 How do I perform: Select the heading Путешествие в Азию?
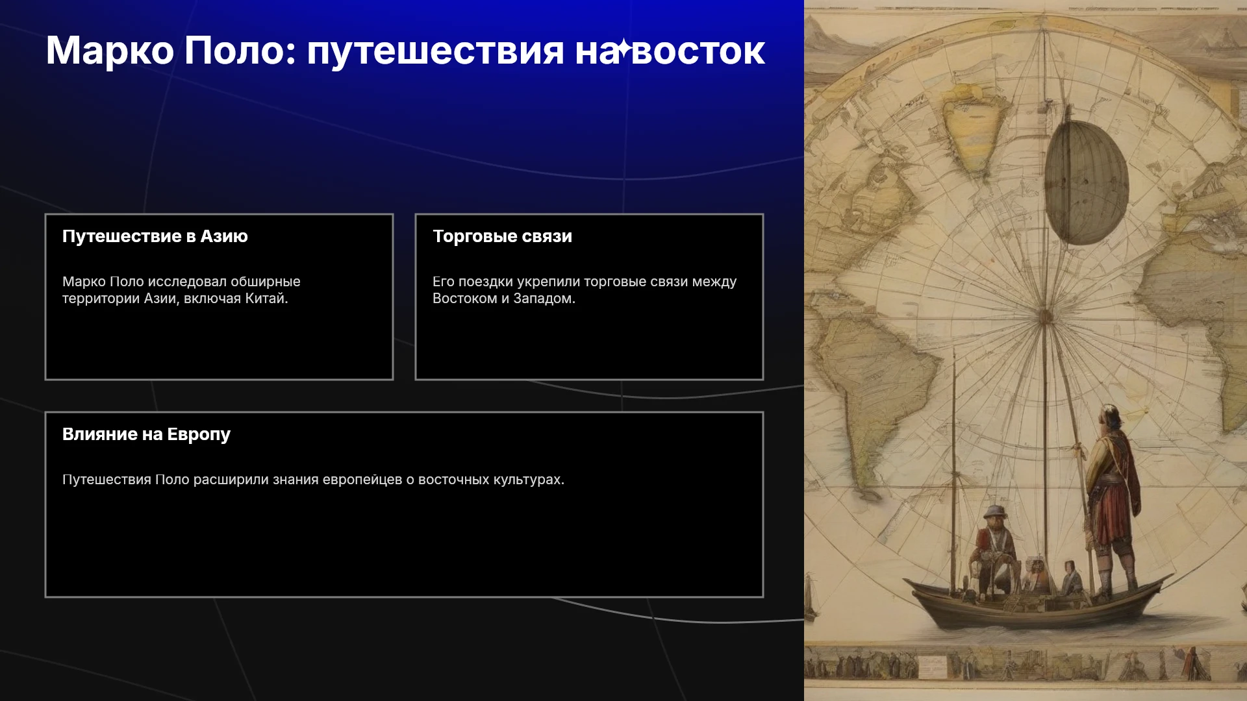click(155, 236)
